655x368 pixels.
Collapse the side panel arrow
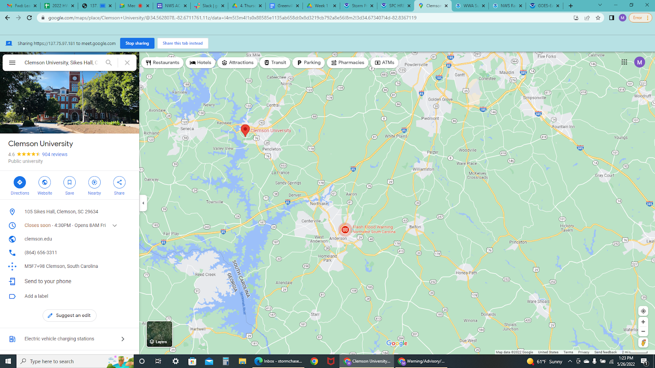[143, 203]
